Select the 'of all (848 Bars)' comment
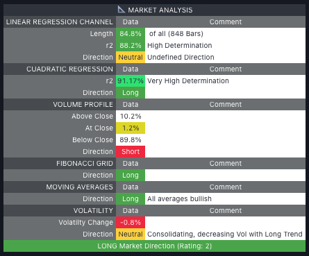 (x=176, y=34)
